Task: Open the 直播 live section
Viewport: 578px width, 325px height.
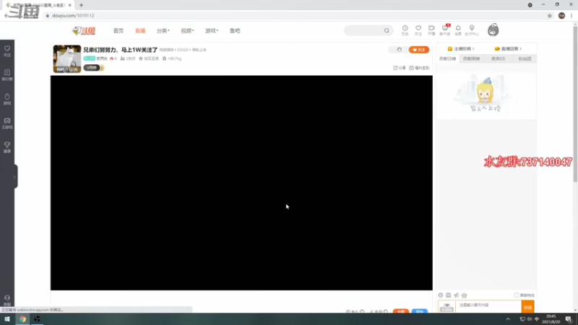Action: click(x=140, y=30)
